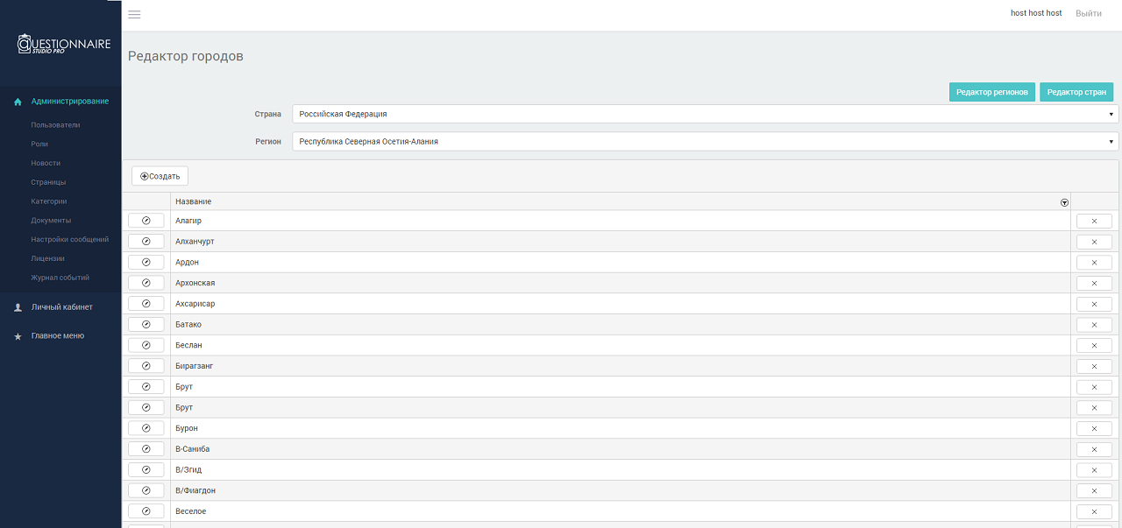This screenshot has width=1122, height=528.
Task: Delete the Бирагзанг row
Action: point(1094,366)
